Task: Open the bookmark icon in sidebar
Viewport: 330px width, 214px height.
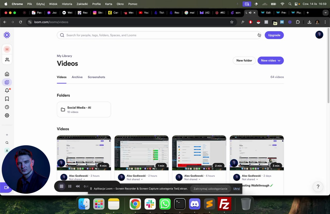Action: click(x=7, y=99)
